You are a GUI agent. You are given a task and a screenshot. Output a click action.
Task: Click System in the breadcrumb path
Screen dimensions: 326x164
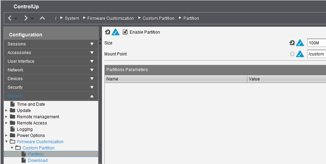click(x=72, y=18)
